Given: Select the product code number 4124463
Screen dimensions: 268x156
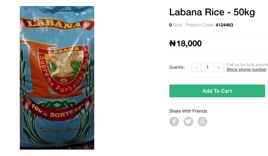Looking at the screenshot, I should 224,25.
